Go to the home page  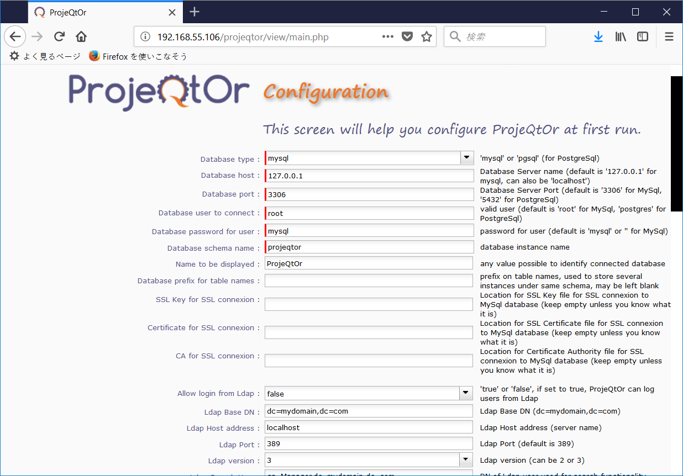(81, 36)
